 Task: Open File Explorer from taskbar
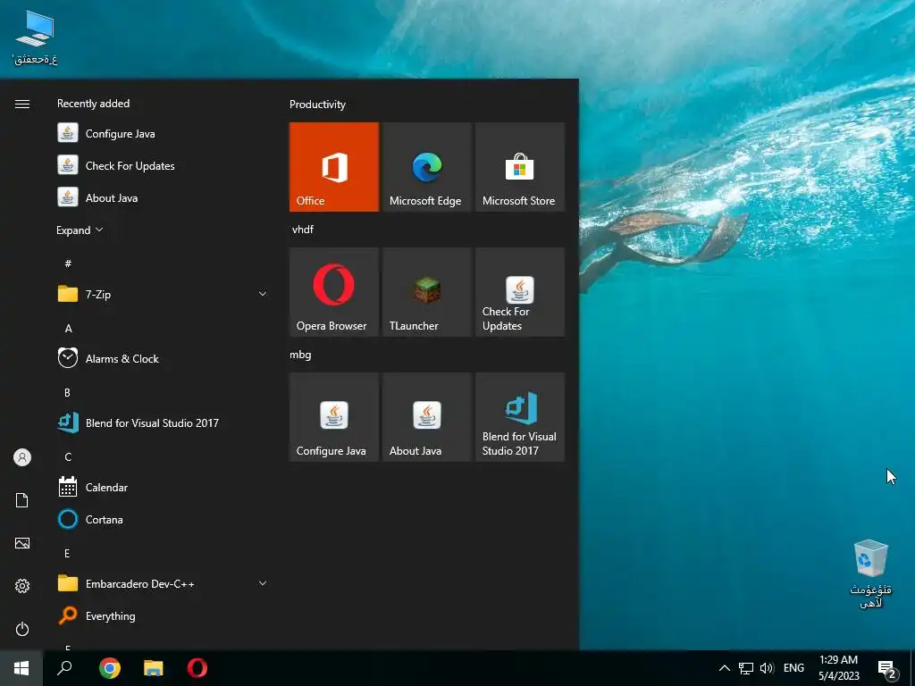pyautogui.click(x=154, y=668)
